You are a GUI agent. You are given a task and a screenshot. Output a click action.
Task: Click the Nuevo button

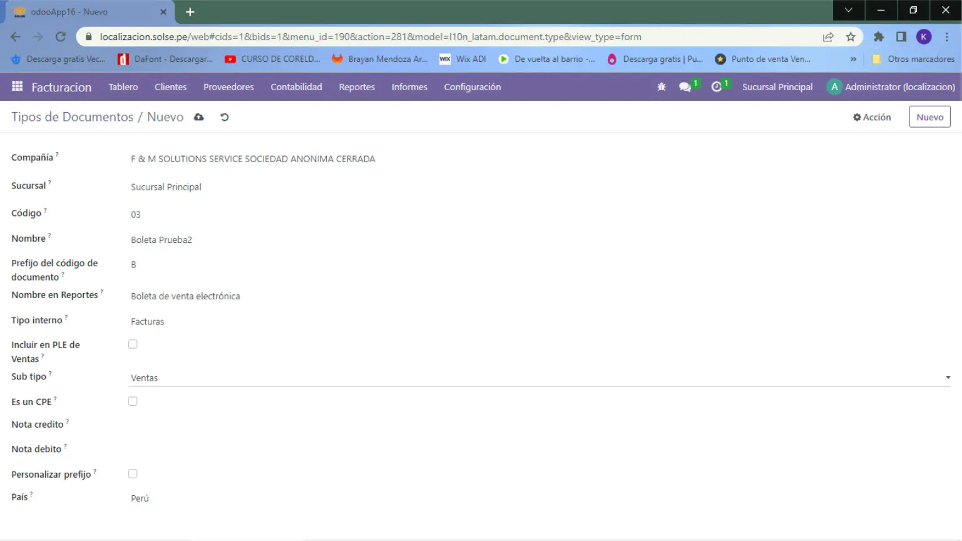(x=929, y=117)
